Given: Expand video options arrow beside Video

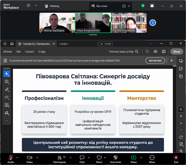Looking at the screenshot, I should [37, 157].
